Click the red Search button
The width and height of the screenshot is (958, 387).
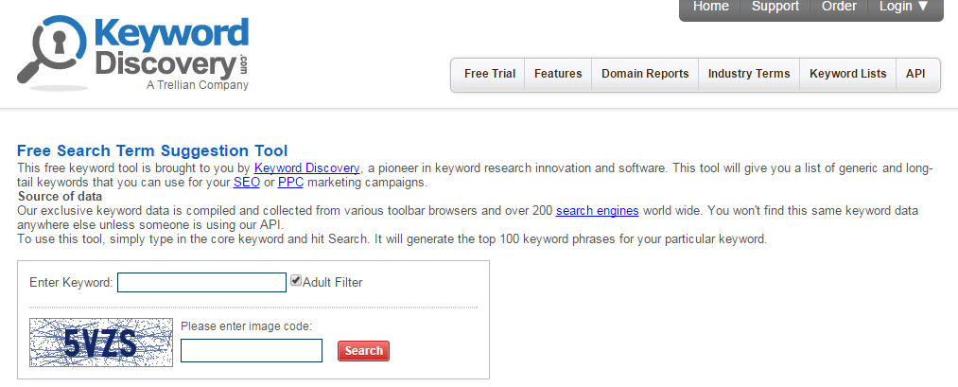363,351
